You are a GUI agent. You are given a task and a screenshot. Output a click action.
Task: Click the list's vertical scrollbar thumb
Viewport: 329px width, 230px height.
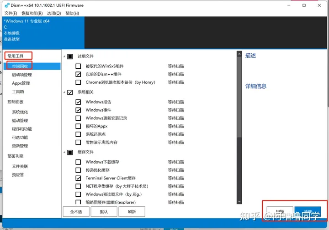point(239,97)
